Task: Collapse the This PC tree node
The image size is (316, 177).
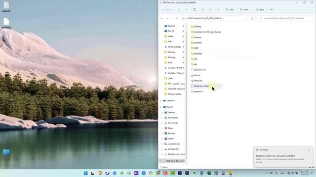Action: point(161,107)
